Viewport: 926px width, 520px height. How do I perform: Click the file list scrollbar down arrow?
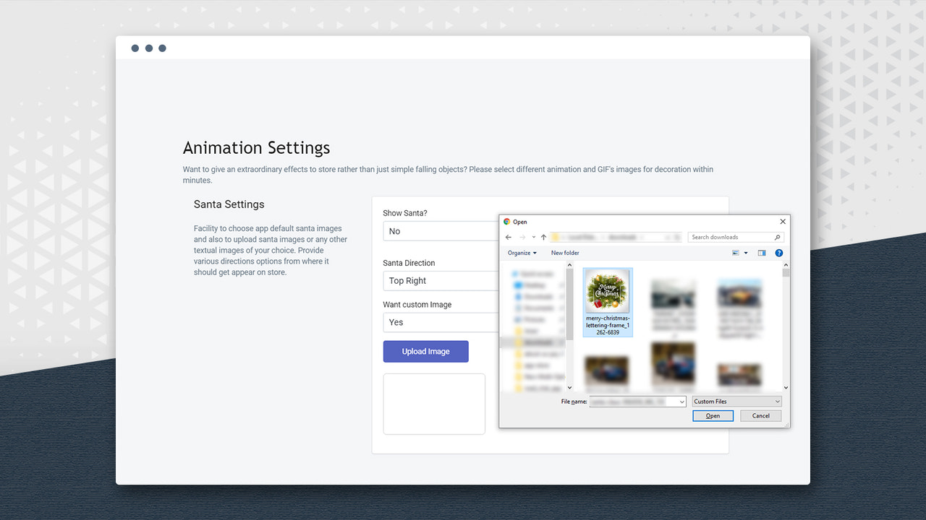click(786, 386)
